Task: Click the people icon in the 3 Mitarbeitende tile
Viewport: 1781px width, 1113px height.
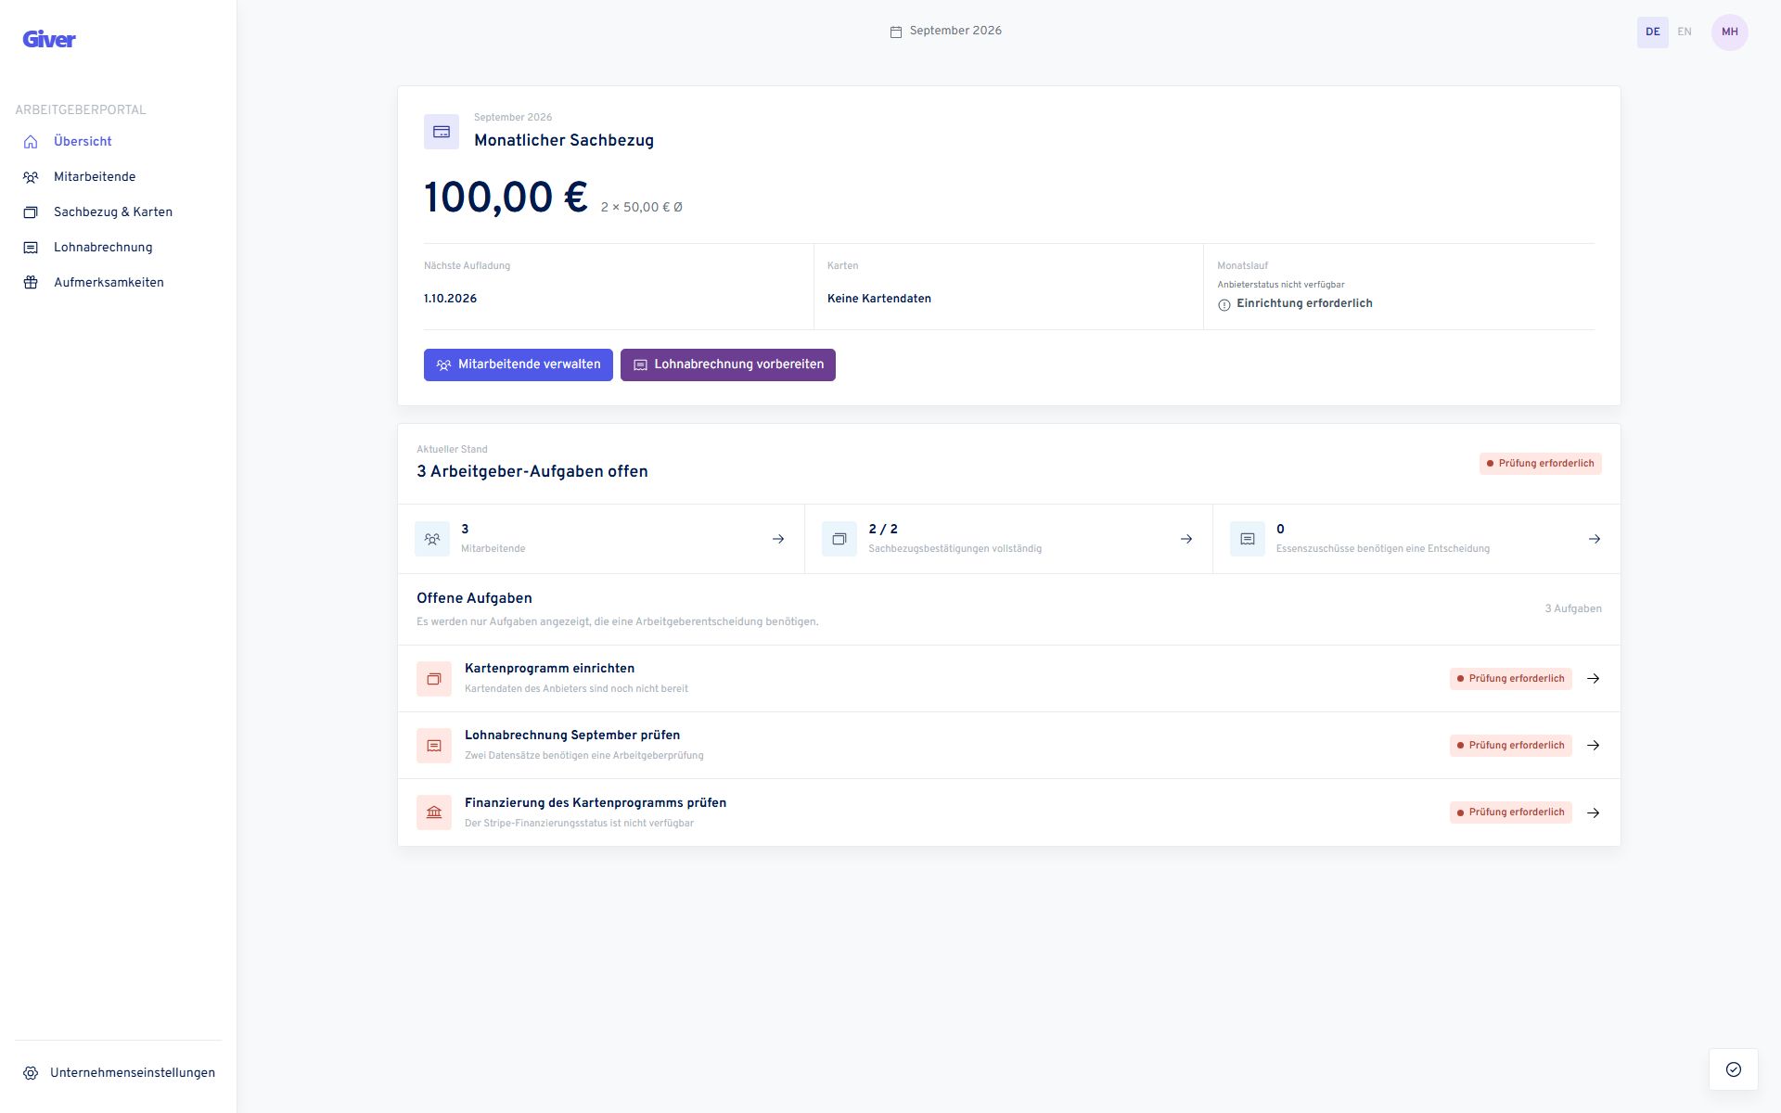Action: (432, 539)
